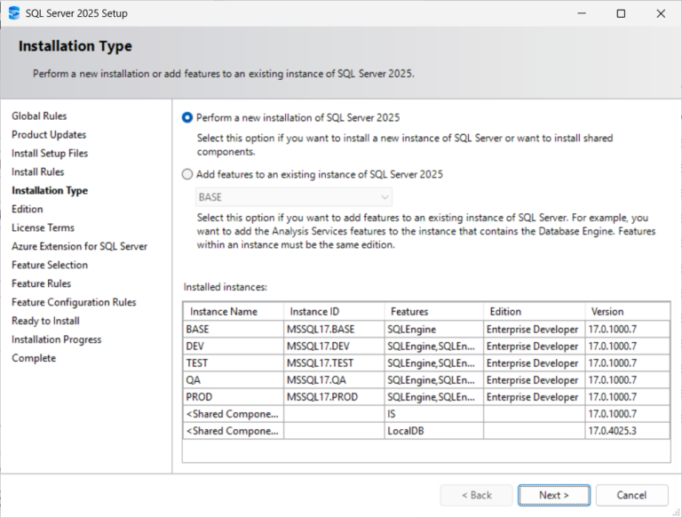Go to Install Rules step
This screenshot has width=682, height=518.
click(x=38, y=172)
